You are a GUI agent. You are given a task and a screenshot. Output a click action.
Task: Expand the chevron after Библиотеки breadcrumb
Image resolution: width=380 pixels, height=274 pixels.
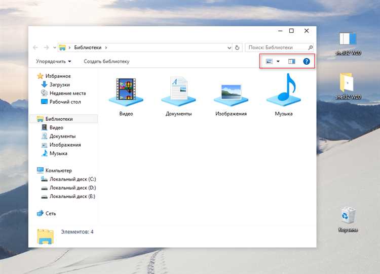tap(106, 48)
